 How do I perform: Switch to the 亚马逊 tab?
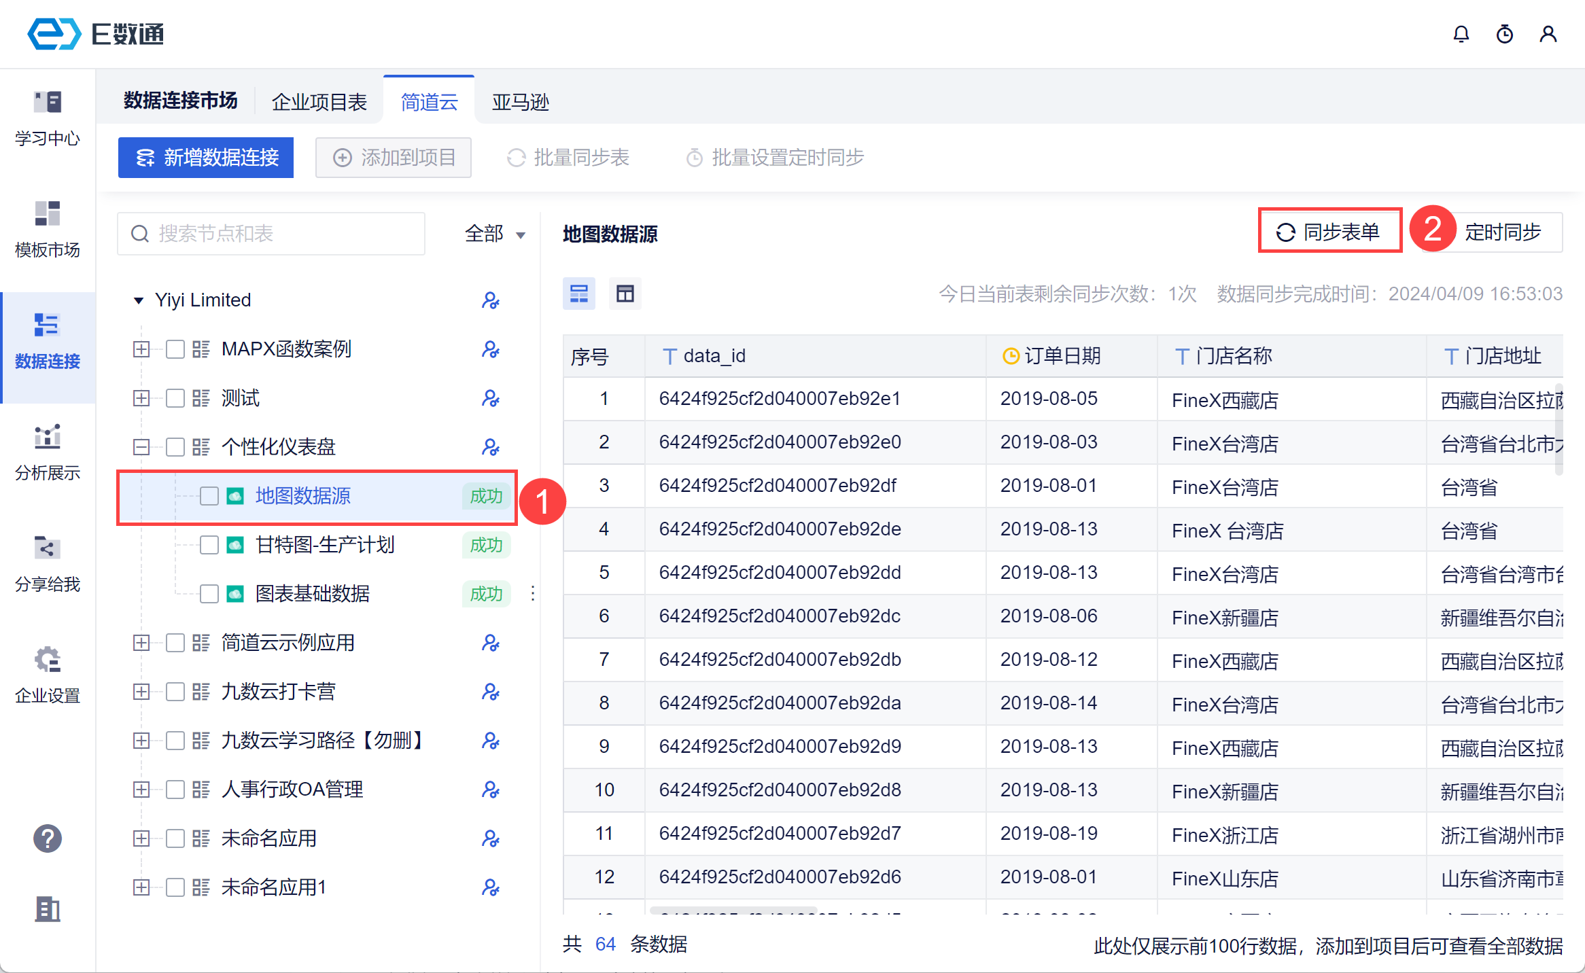pos(520,102)
